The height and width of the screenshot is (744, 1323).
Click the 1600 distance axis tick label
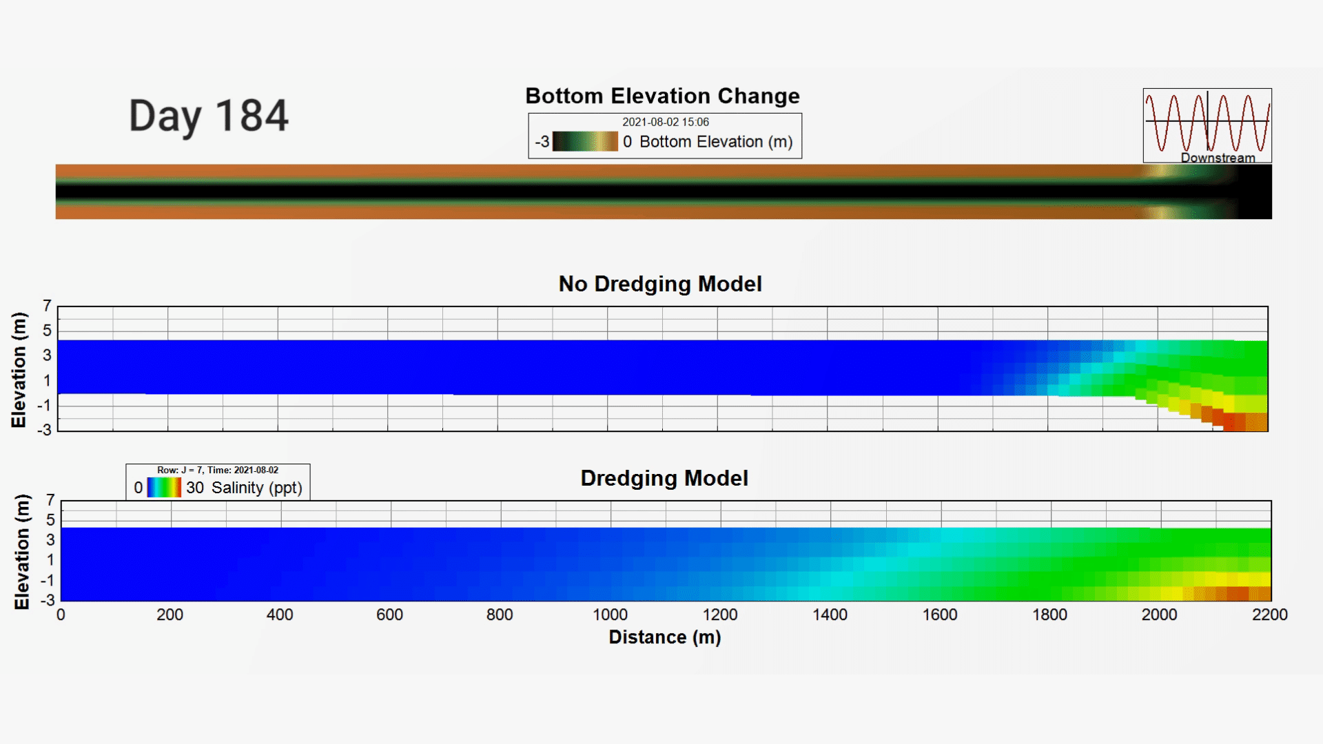click(940, 614)
